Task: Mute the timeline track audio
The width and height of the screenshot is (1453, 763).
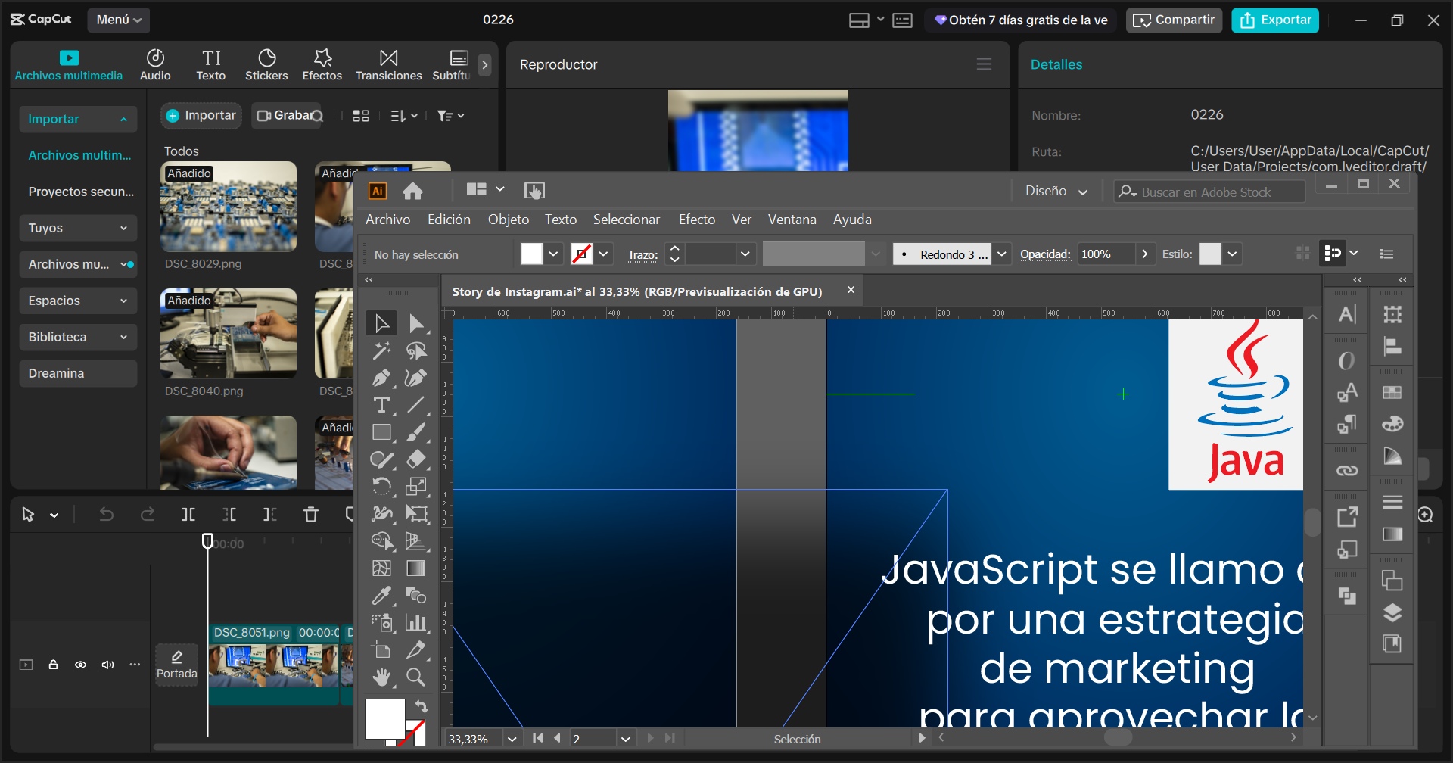Action: [107, 665]
